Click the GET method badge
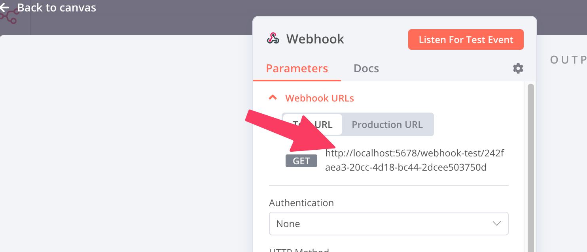Image resolution: width=587 pixels, height=252 pixels. [x=301, y=161]
